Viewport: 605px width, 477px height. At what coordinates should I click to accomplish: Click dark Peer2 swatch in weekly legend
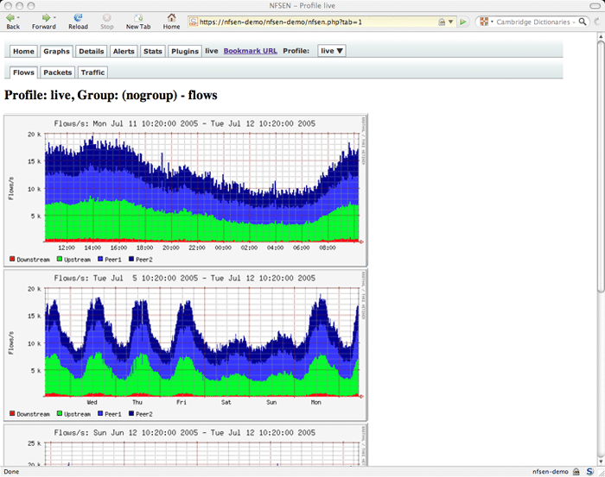[131, 413]
